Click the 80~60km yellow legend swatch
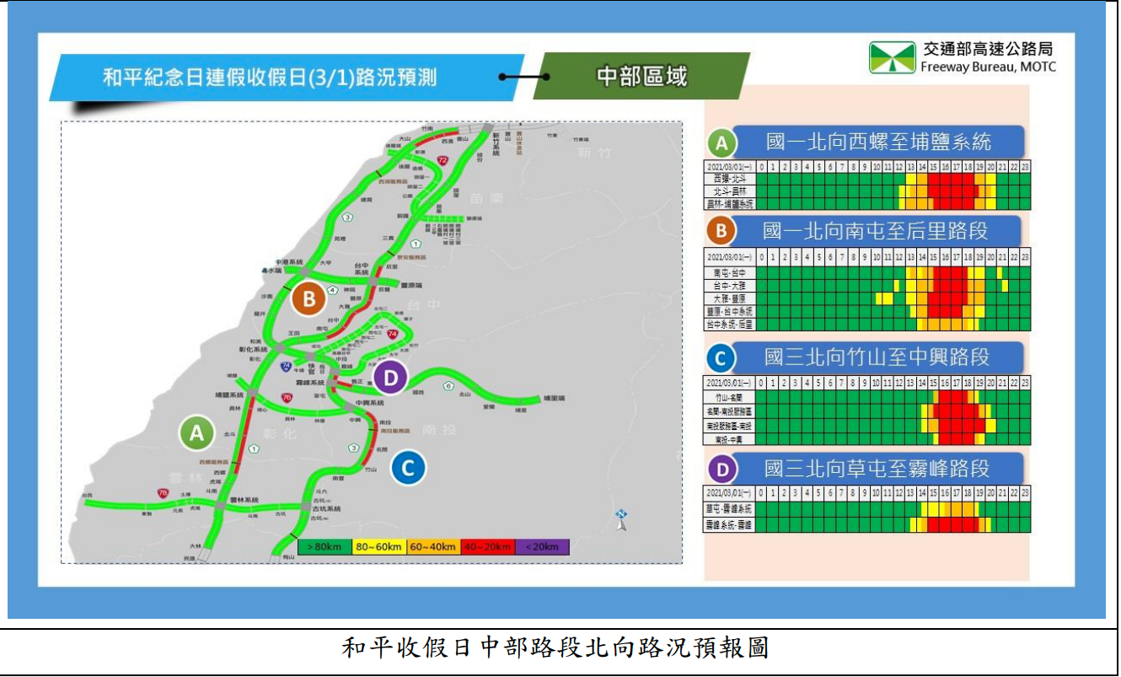 [x=378, y=547]
